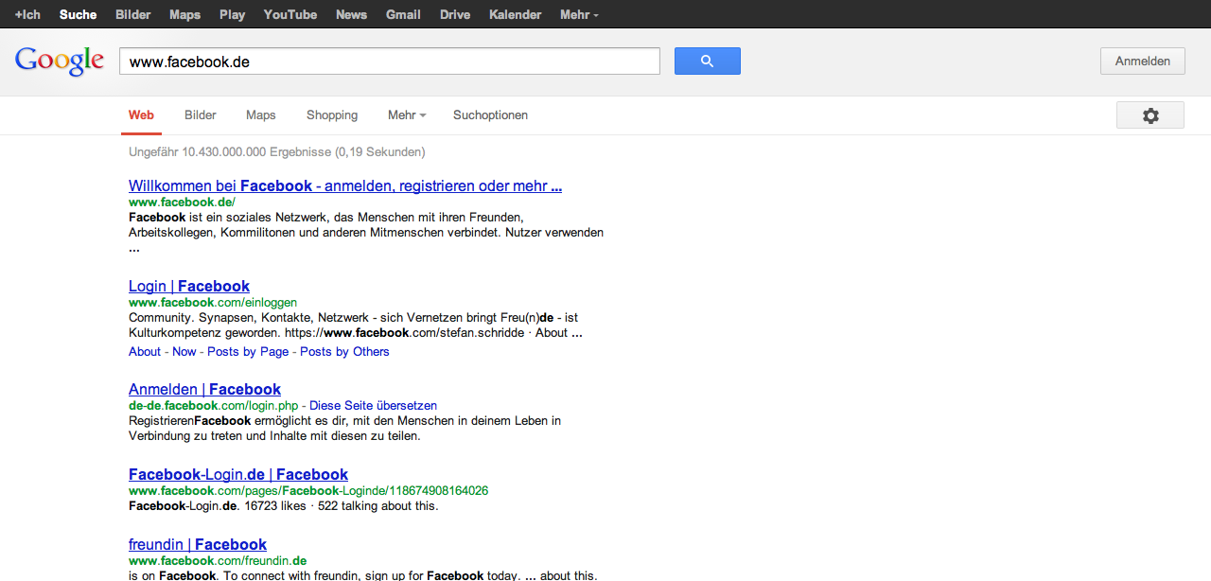Expand the Mehr dropdown under search box
This screenshot has width=1211, height=581.
coord(406,115)
